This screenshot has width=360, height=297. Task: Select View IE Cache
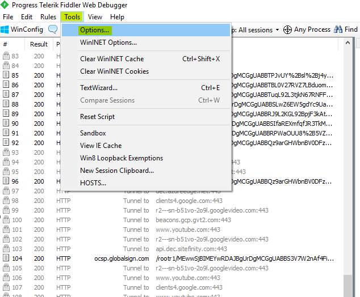tap(146, 146)
